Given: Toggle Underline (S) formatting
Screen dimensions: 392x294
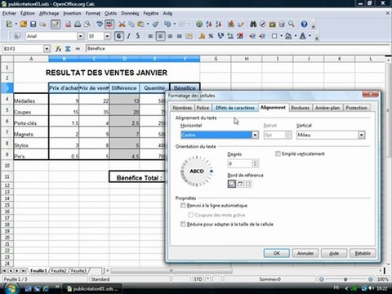Looking at the screenshot, I should coord(138,36).
